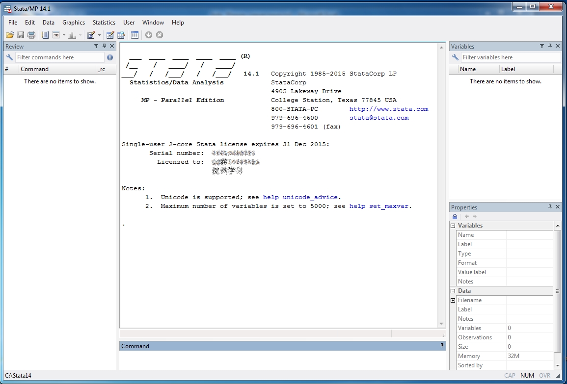Click the Review panel filter funnel icon
The width and height of the screenshot is (567, 384).
96,46
